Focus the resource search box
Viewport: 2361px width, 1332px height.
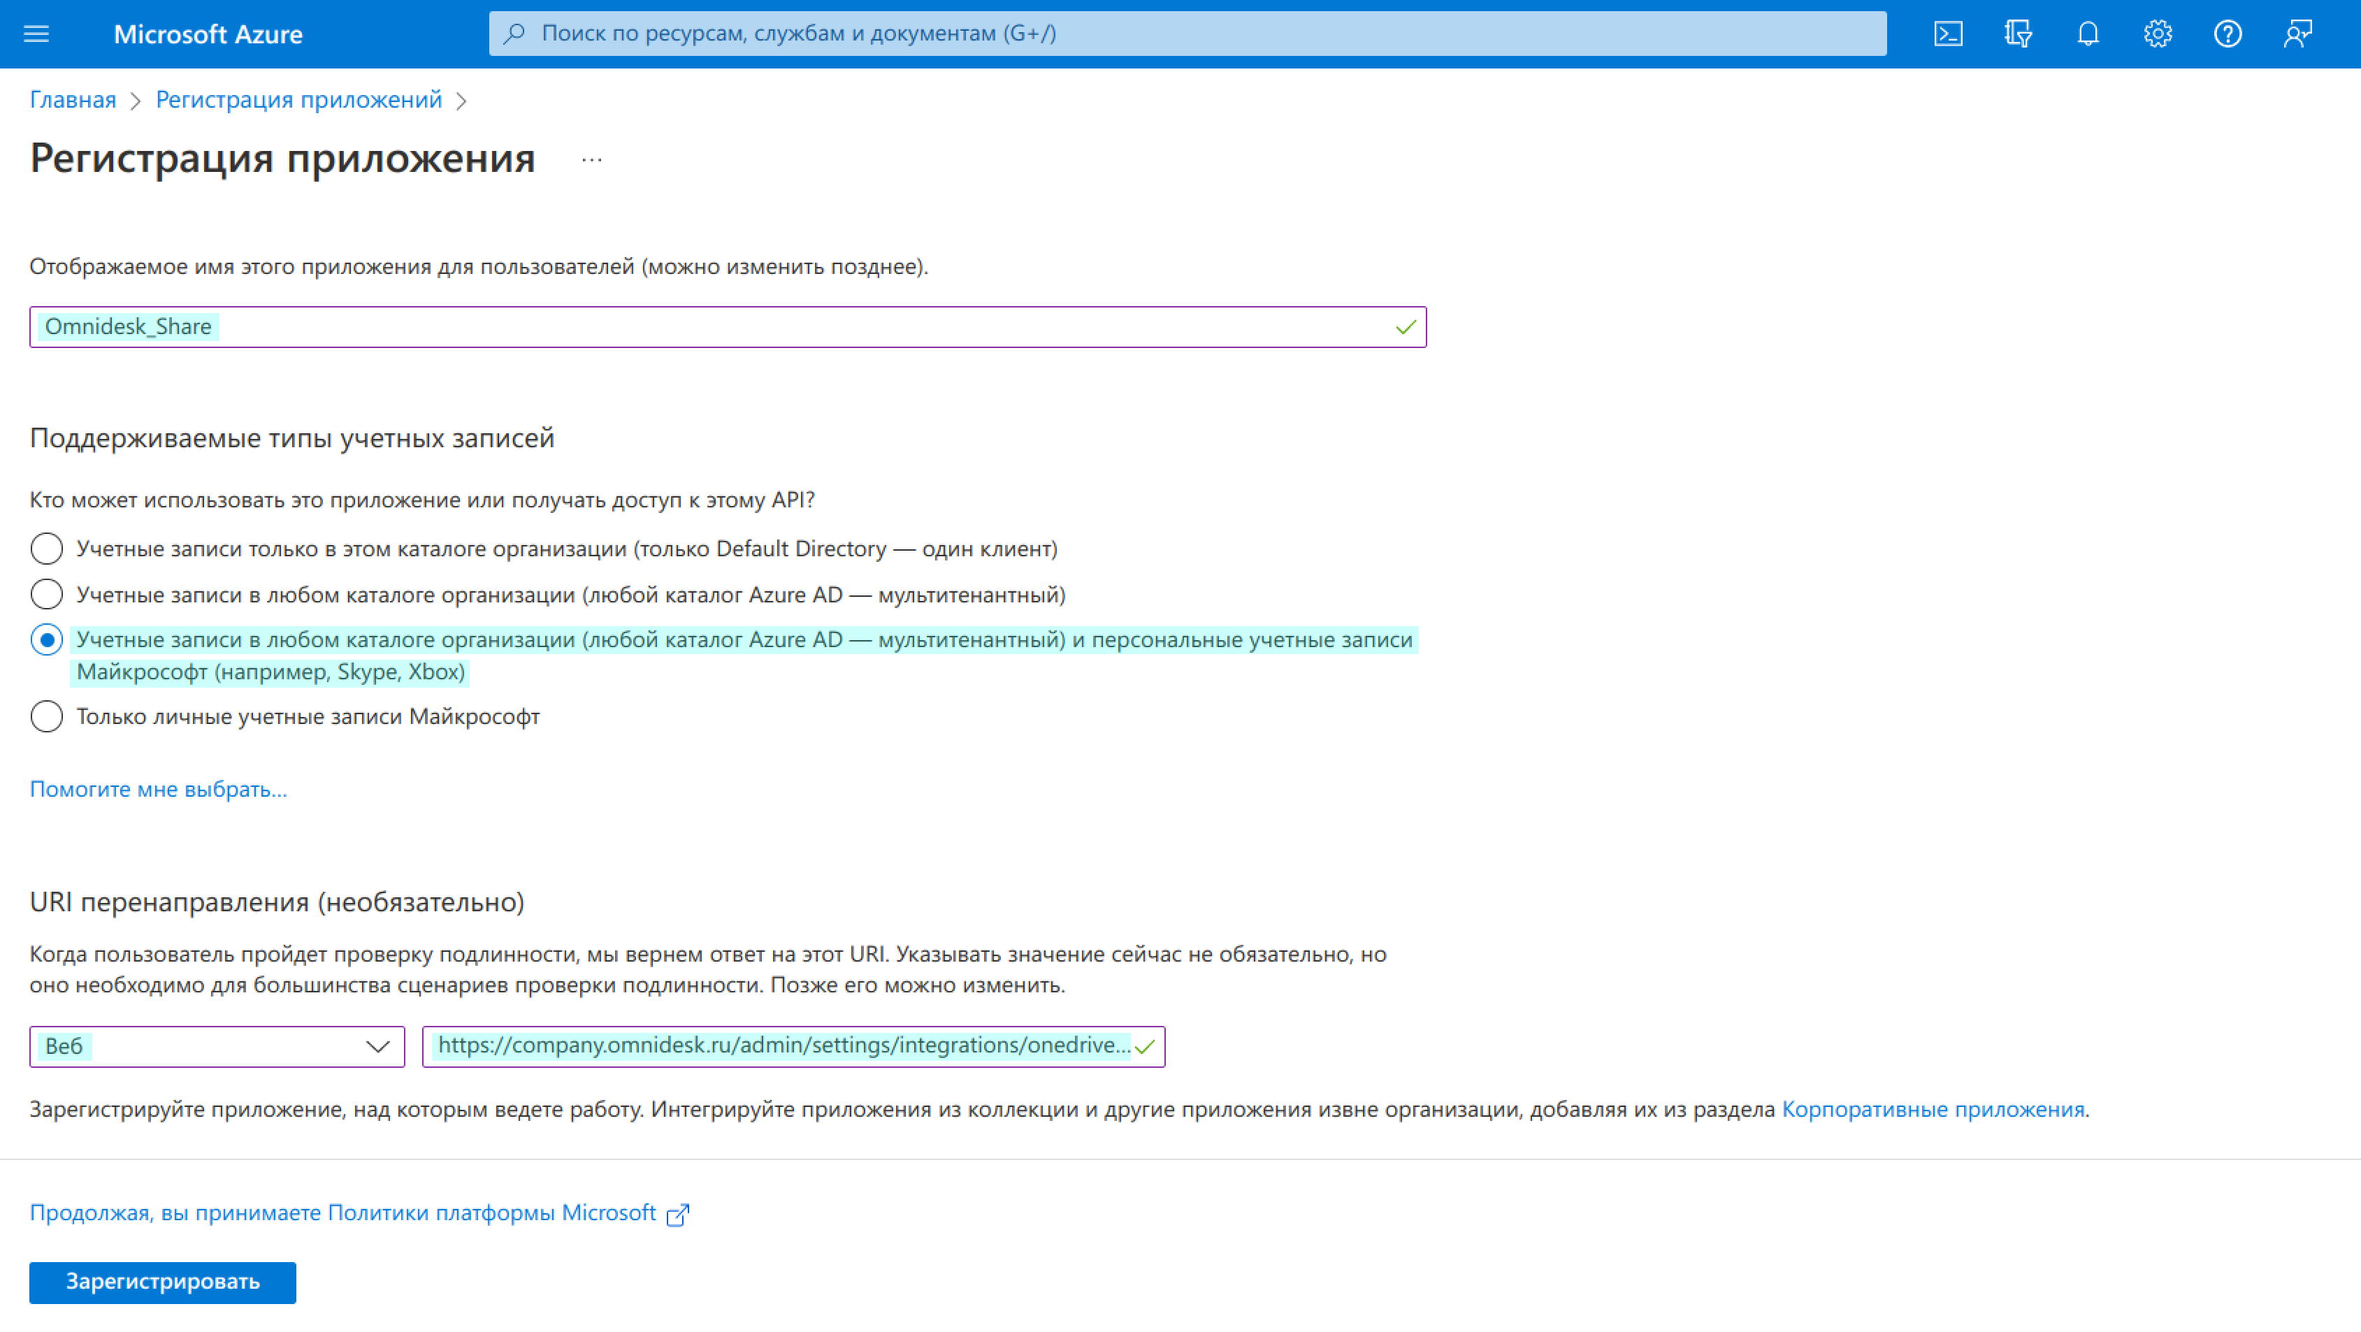coord(1187,34)
